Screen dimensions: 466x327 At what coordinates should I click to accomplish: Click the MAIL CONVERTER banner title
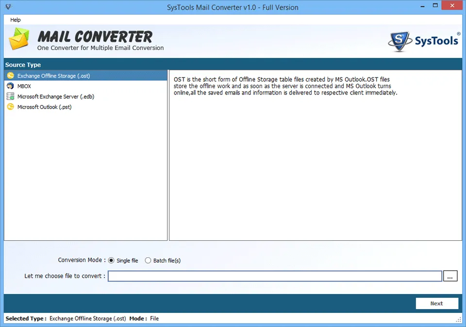tap(95, 37)
